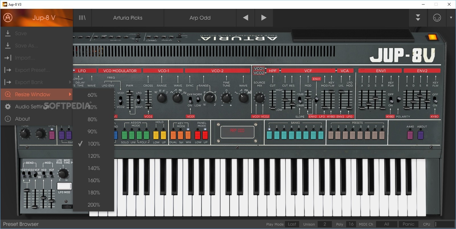The image size is (456, 229).
Task: Click the Save icon in menu
Action: click(x=8, y=33)
